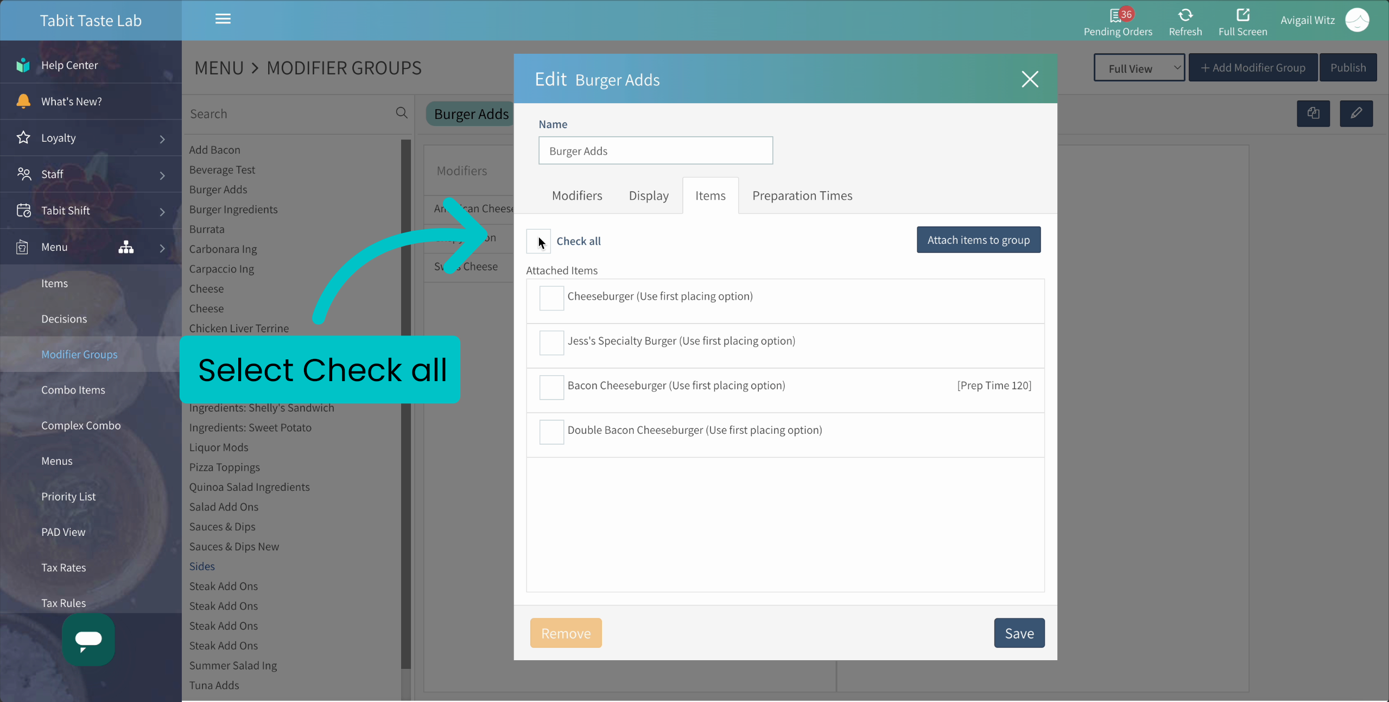Select Beverage Test in the group list

(x=222, y=169)
